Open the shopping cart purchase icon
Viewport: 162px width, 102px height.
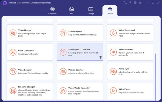tap(126, 3)
